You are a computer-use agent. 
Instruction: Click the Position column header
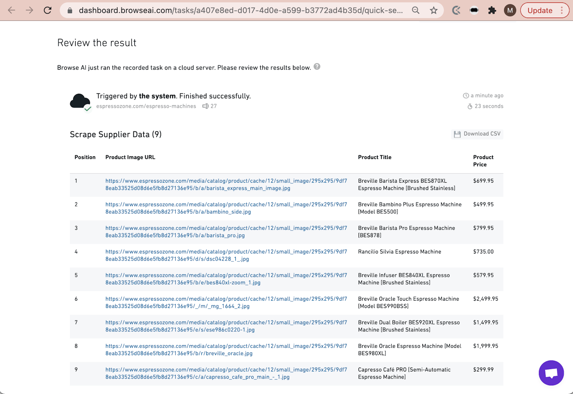85,157
